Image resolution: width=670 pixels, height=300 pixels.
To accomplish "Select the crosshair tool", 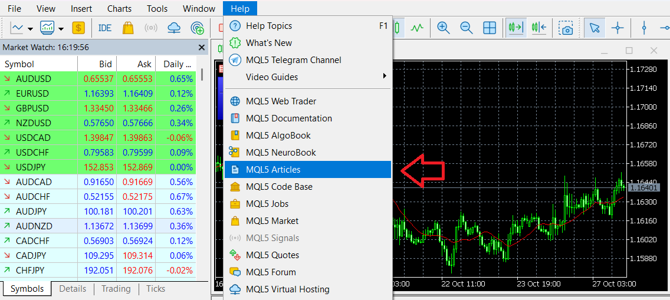I will [618, 28].
